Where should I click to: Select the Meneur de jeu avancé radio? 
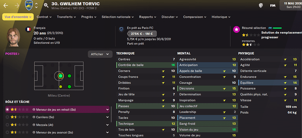pos(8,132)
